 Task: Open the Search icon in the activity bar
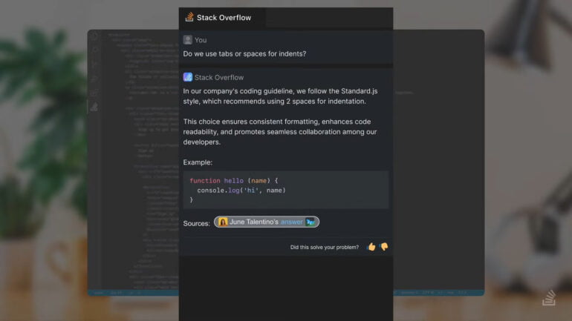[94, 50]
